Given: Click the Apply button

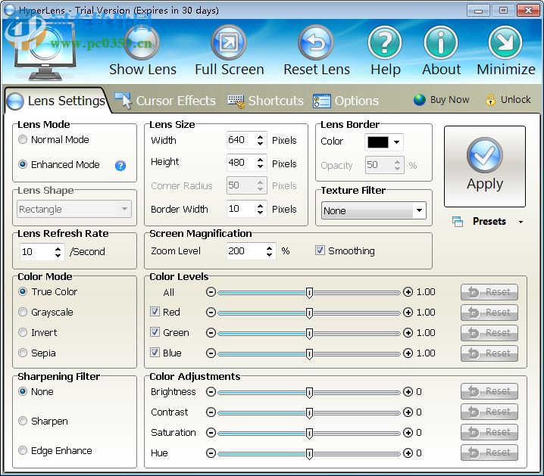Looking at the screenshot, I should 485,166.
